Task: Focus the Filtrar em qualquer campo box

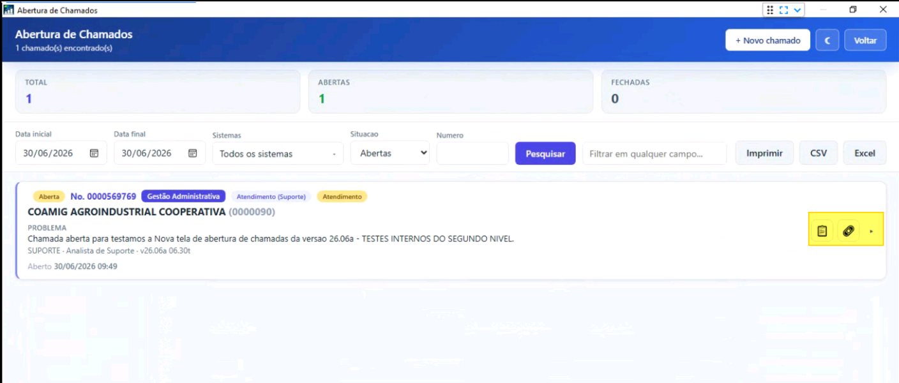Action: click(654, 154)
